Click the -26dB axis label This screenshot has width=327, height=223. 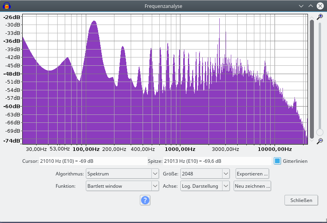12,17
